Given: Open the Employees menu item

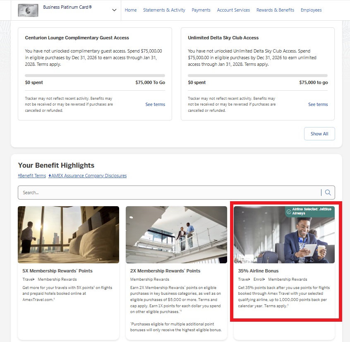Looking at the screenshot, I should point(311,10).
